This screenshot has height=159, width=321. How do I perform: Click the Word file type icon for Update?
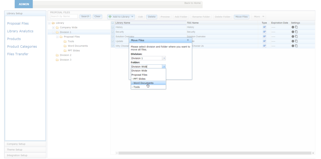[264, 41]
